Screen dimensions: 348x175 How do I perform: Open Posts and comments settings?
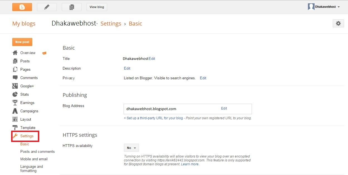coord(38,151)
